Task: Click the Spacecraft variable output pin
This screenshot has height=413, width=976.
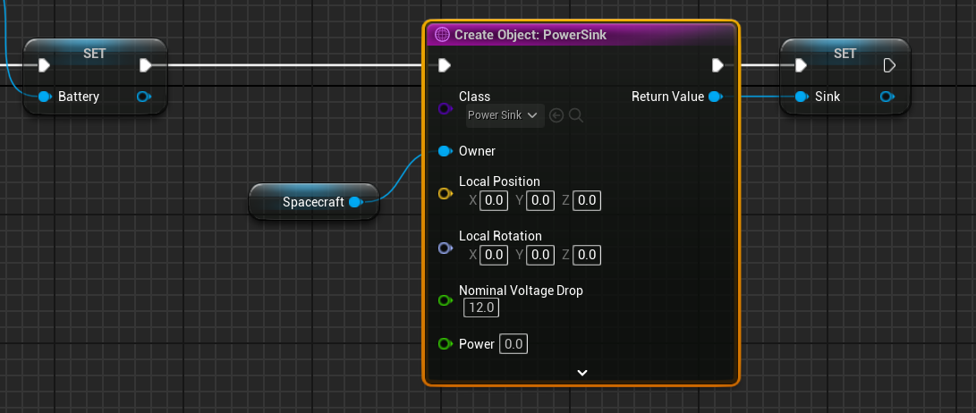Action: (x=355, y=202)
